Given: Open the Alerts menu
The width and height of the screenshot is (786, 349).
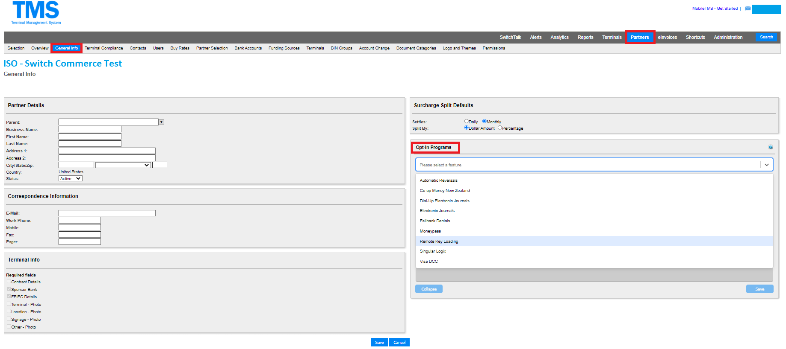Looking at the screenshot, I should tap(535, 38).
